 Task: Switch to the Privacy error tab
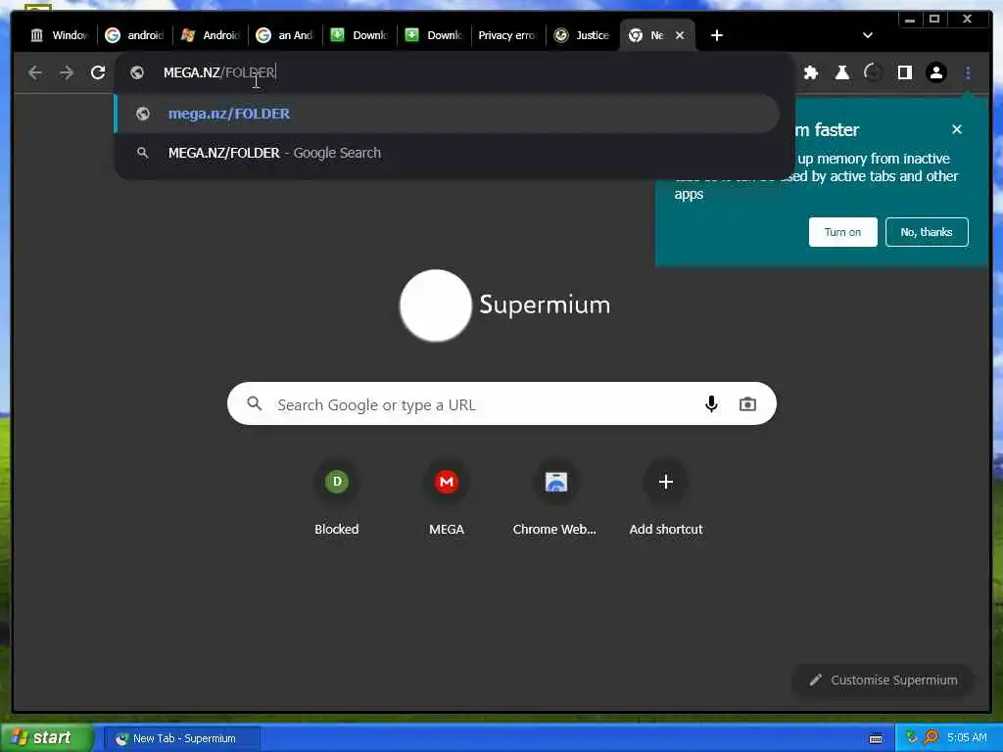click(x=506, y=35)
